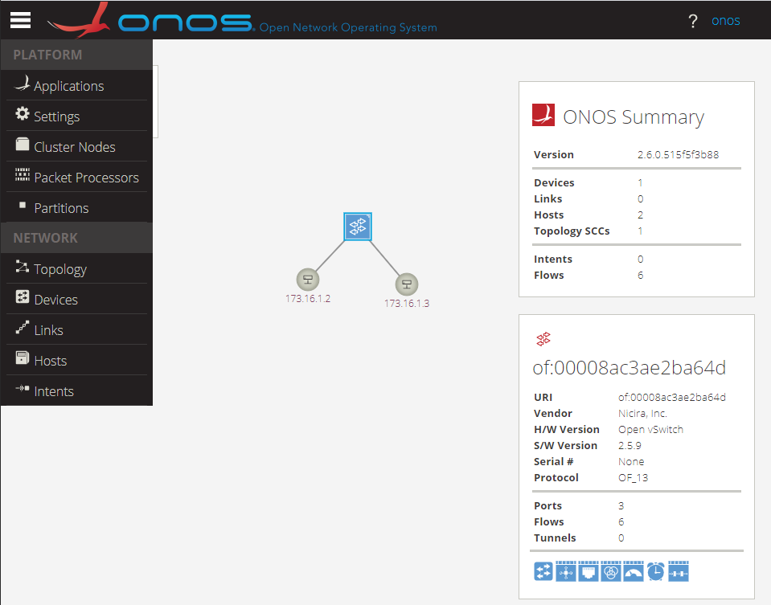Image resolution: width=771 pixels, height=605 pixels.
Task: Click the ONOS Summary heading
Action: coord(634,117)
